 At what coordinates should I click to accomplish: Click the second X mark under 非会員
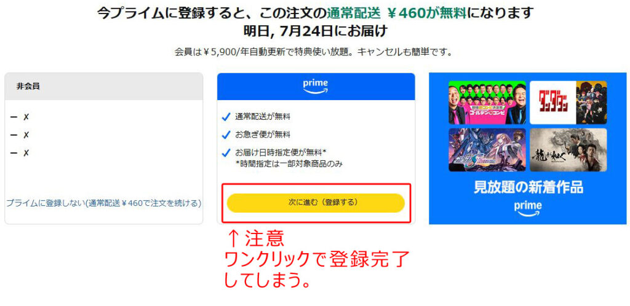point(26,135)
